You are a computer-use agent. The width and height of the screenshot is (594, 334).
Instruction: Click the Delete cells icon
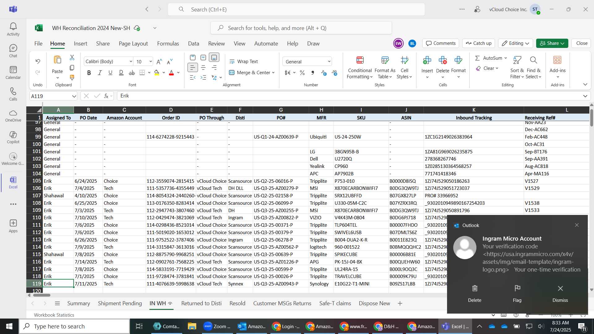pos(443,60)
